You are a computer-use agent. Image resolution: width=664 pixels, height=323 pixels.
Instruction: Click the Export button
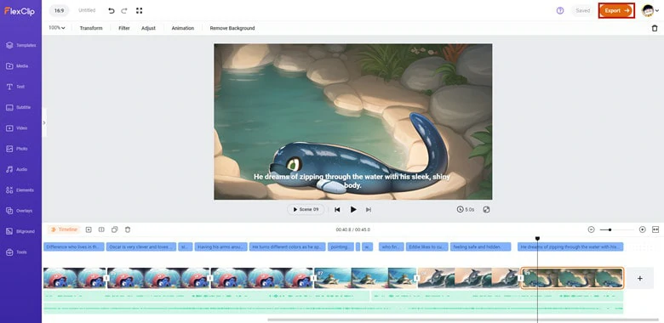[x=616, y=10]
